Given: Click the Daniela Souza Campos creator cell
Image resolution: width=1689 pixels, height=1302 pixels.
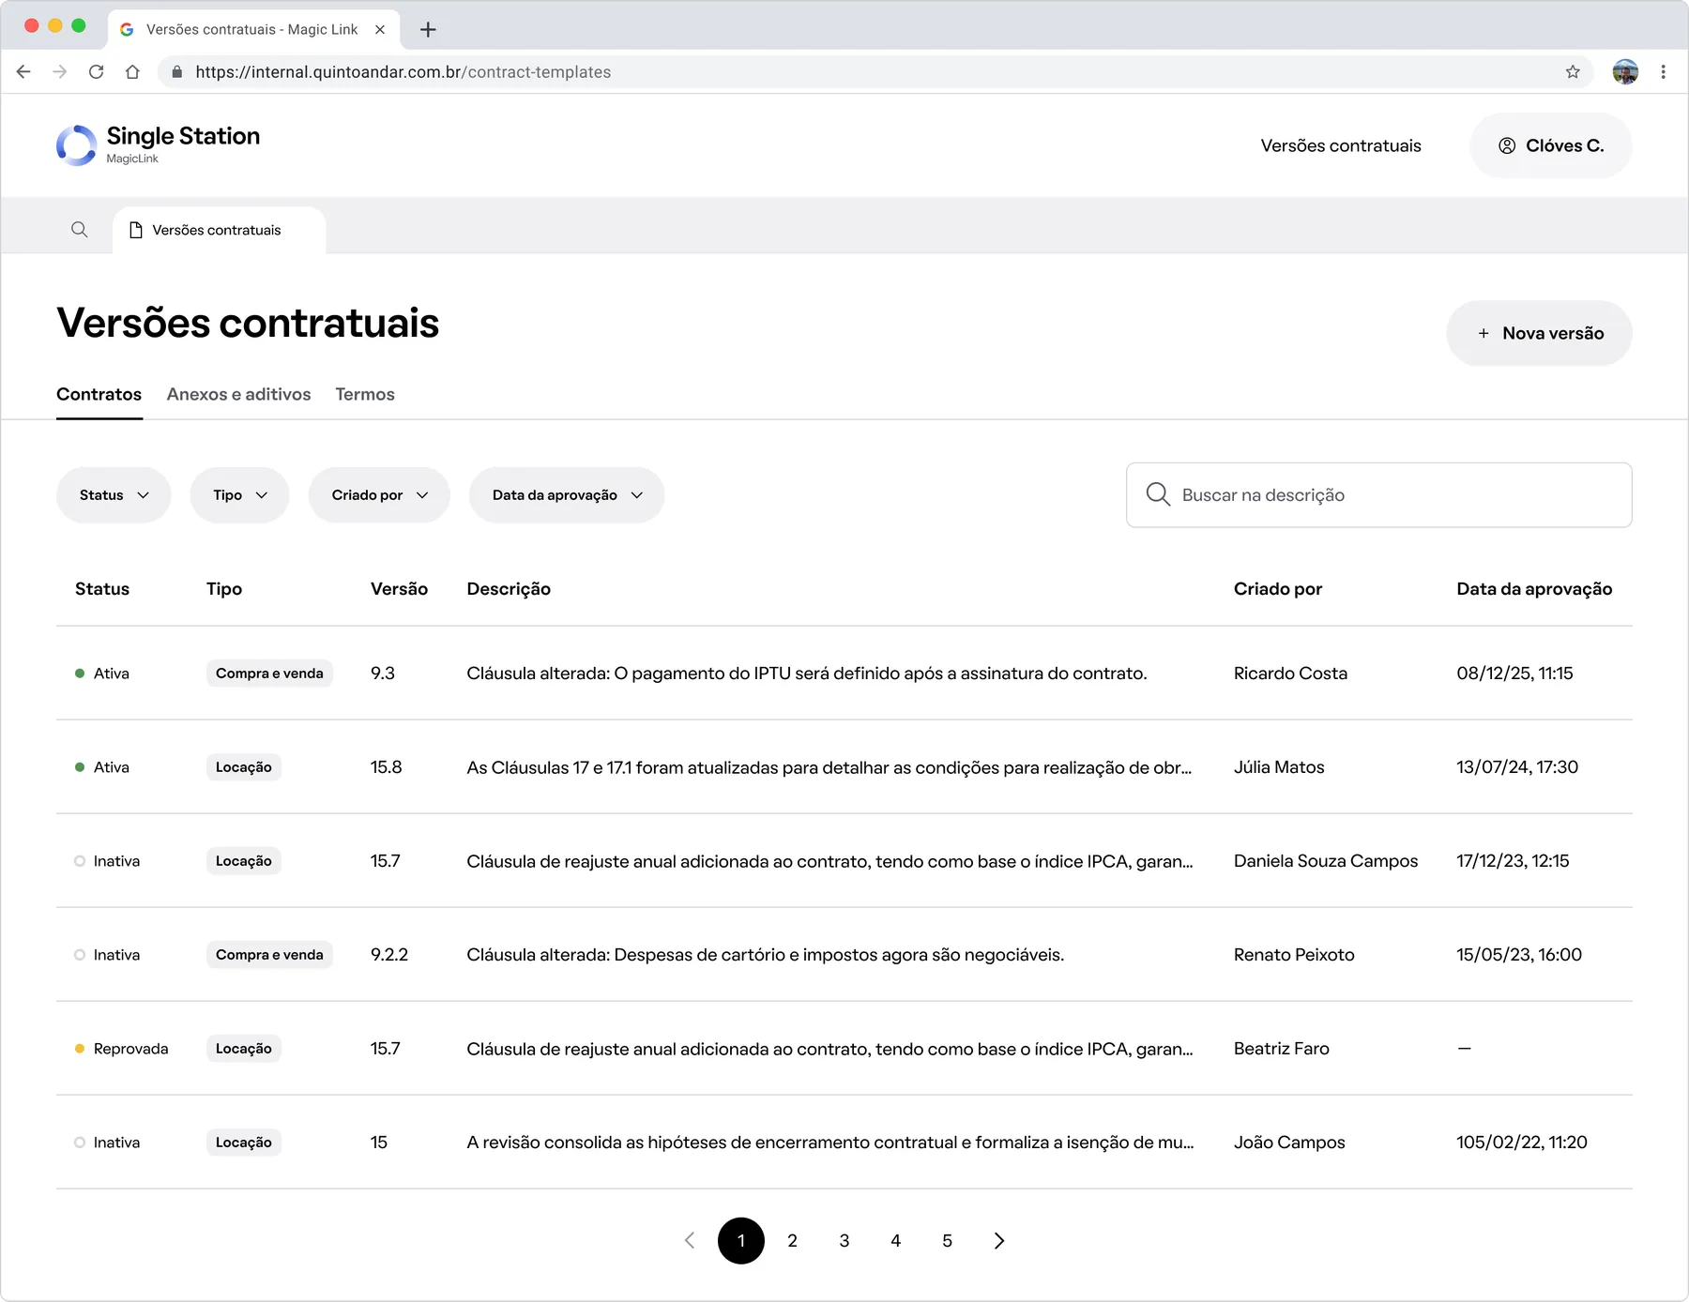Looking at the screenshot, I should click(x=1326, y=861).
